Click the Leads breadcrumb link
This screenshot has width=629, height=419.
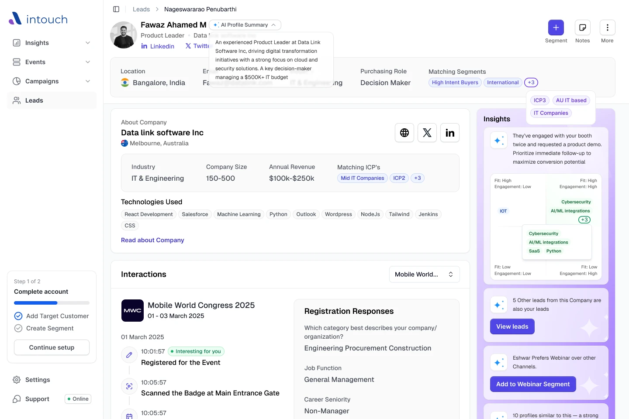141,9
